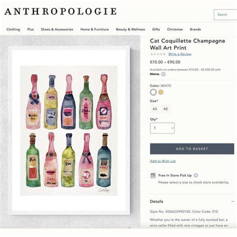Choose size A3
The height and width of the screenshot is (237, 237).
pos(155,109)
